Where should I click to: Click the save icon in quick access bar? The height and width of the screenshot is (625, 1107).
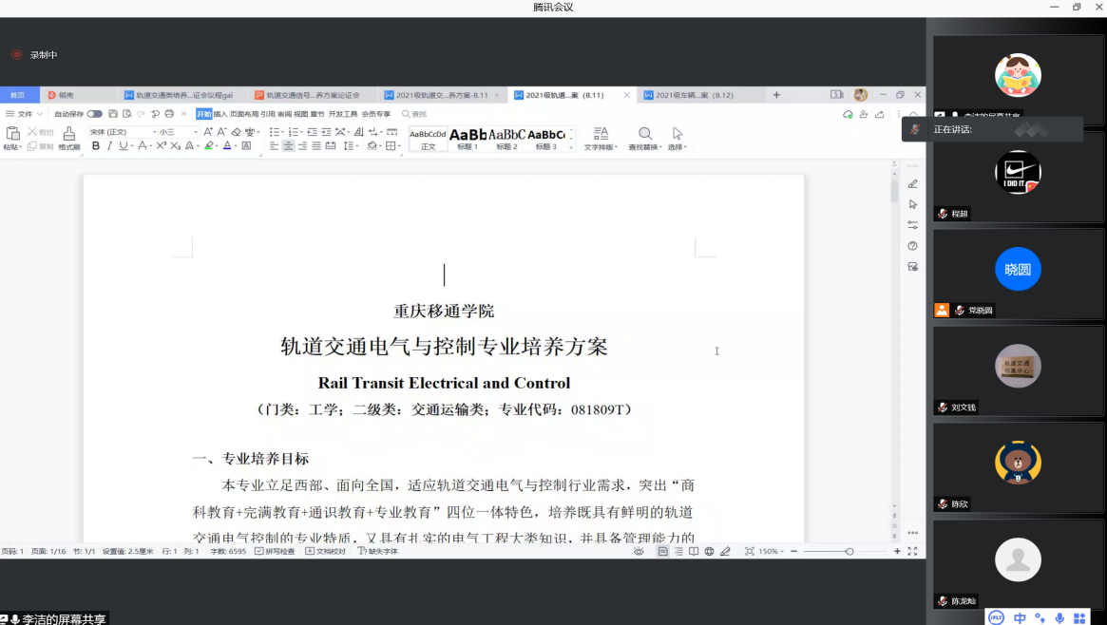click(113, 114)
